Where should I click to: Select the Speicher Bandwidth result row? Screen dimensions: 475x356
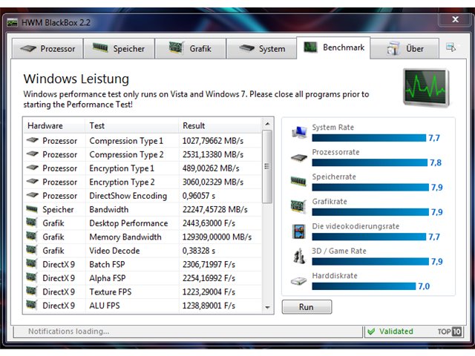pos(142,209)
